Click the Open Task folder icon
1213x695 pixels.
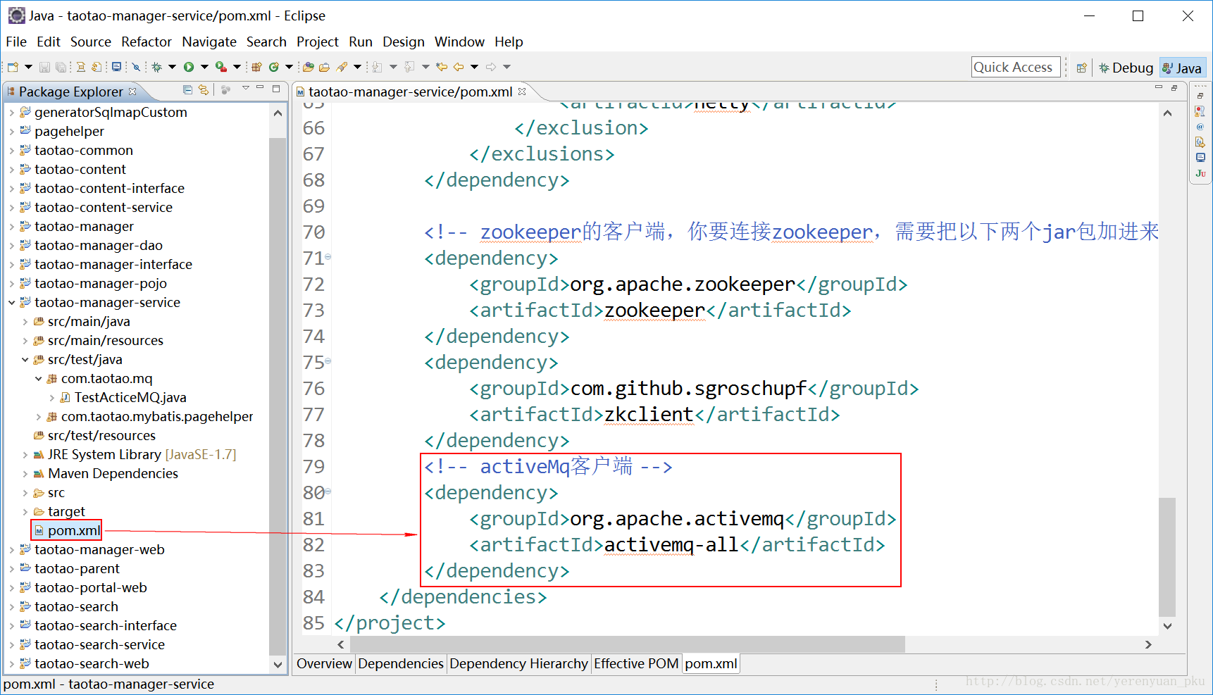pyautogui.click(x=324, y=67)
